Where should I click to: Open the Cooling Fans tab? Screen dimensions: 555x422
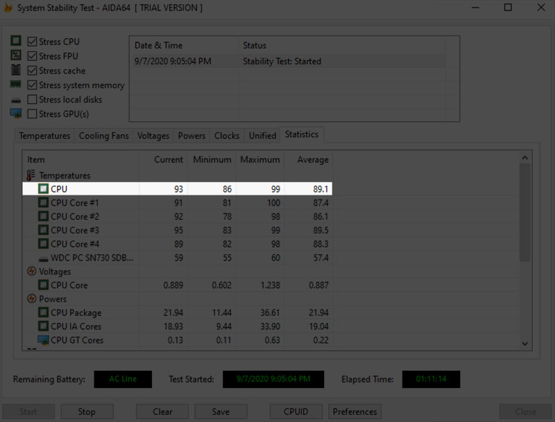click(103, 136)
